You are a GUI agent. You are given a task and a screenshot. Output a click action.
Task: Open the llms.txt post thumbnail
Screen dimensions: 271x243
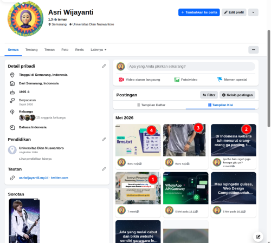click(138, 140)
